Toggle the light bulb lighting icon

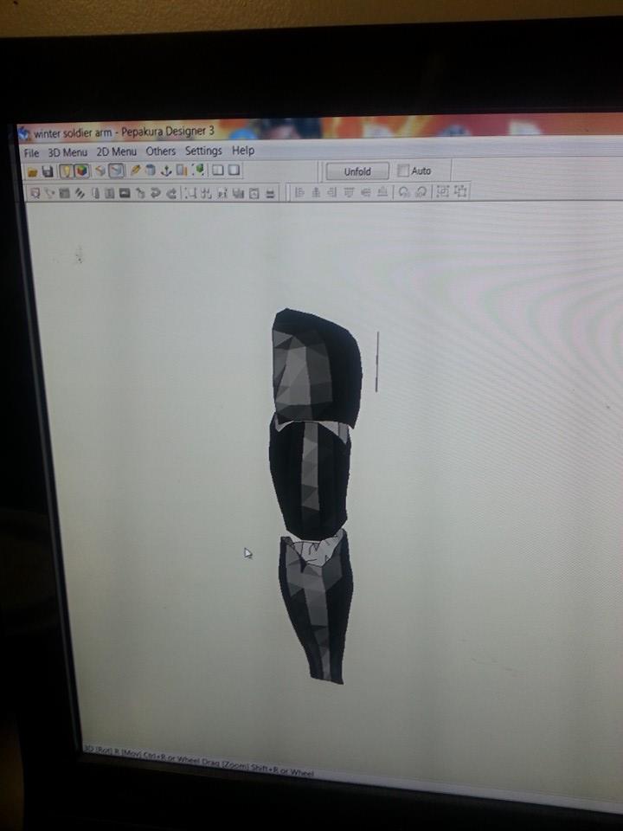pyautogui.click(x=67, y=171)
